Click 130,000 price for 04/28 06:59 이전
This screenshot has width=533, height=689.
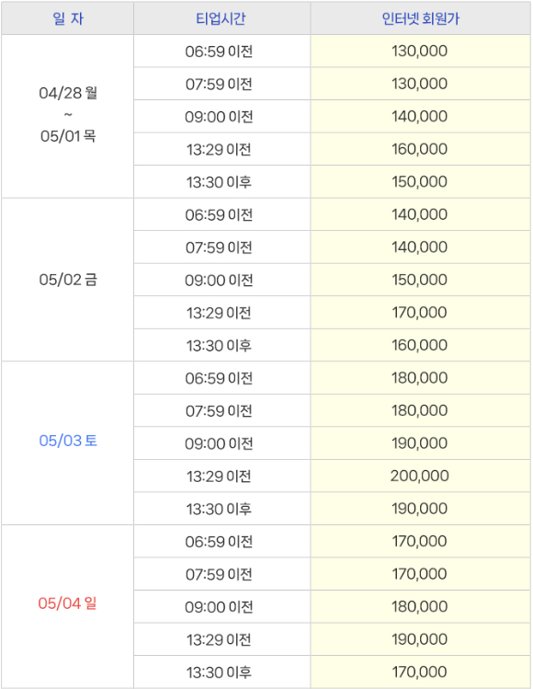pos(420,51)
